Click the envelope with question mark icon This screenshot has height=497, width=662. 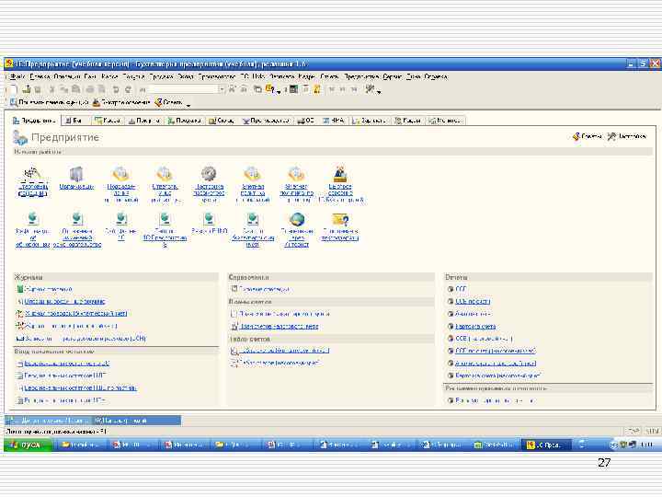[x=340, y=219]
